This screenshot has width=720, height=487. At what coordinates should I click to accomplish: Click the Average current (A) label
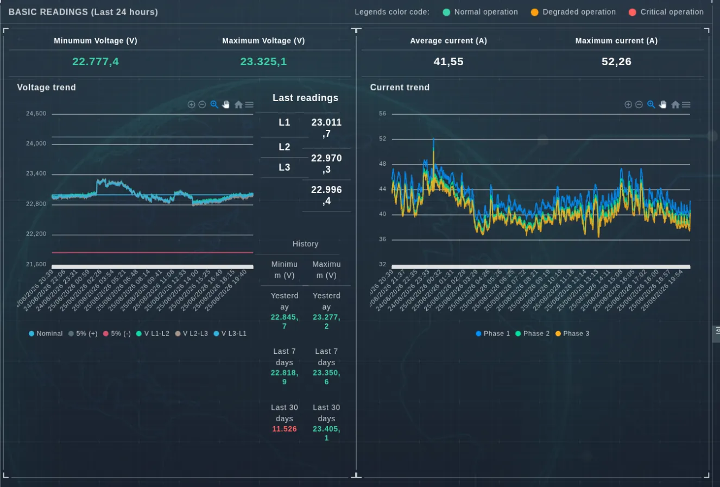pos(449,41)
